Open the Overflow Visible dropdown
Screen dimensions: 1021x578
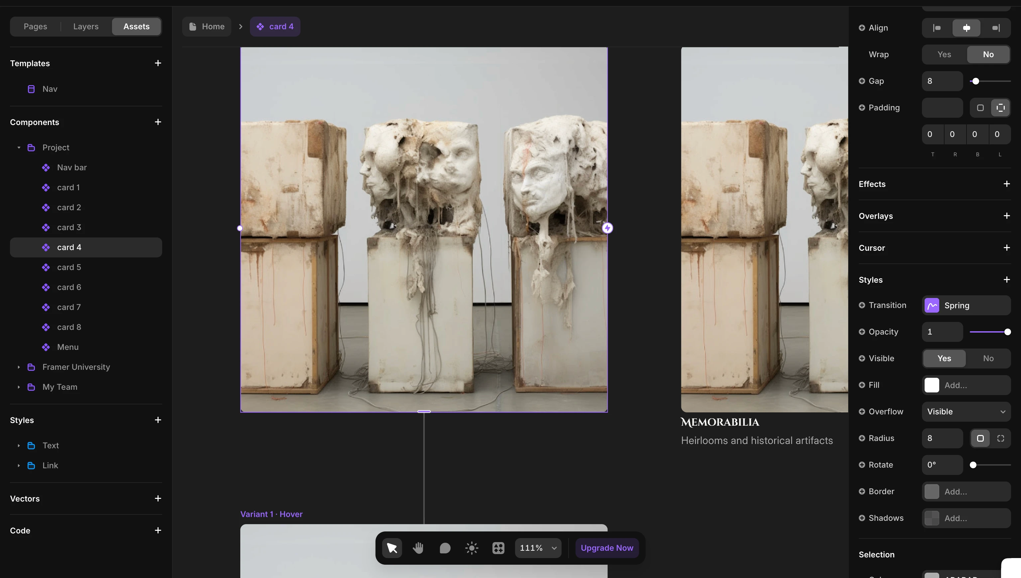coord(966,412)
